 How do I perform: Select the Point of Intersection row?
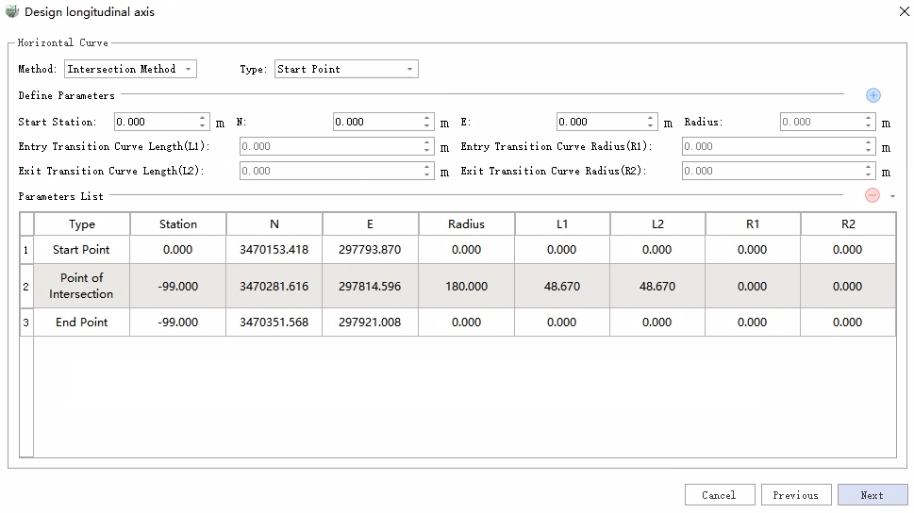(x=82, y=286)
